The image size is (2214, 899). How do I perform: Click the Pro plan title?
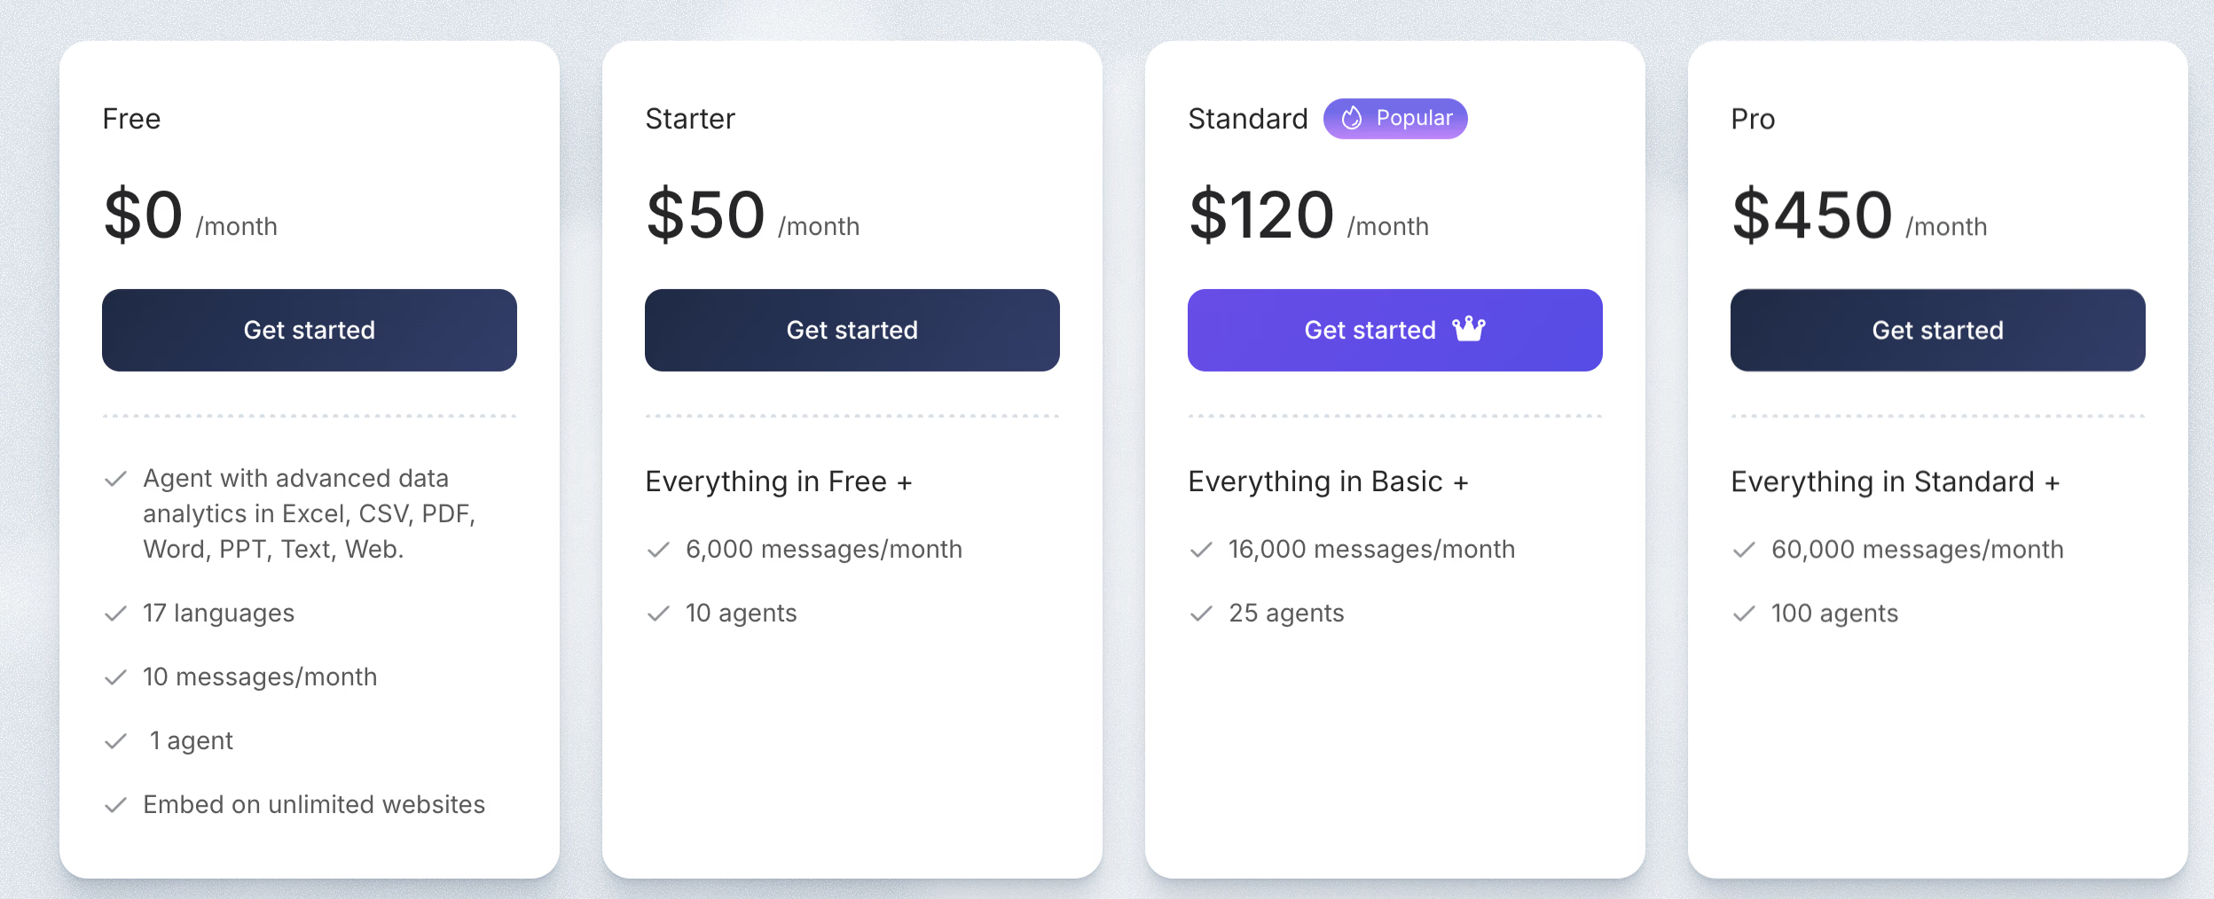point(1753,119)
